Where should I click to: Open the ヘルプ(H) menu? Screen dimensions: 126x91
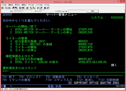[47, 5]
